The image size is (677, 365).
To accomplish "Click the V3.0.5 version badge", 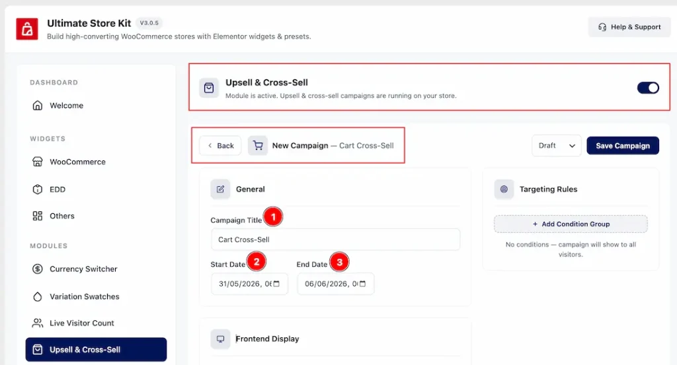I will (x=149, y=23).
